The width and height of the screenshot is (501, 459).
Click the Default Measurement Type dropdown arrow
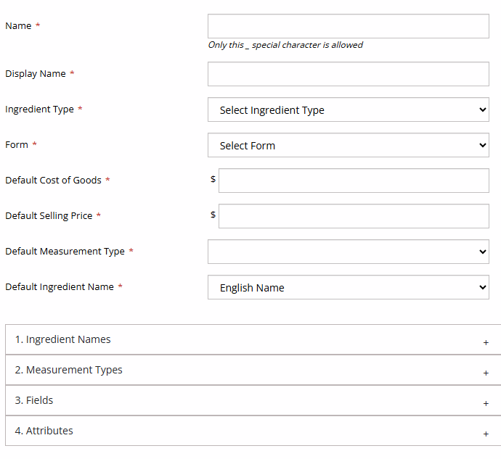pyautogui.click(x=483, y=252)
